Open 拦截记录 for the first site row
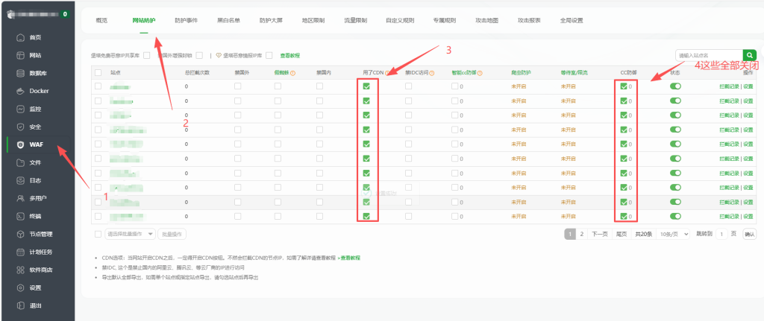Viewport: 764px width, 321px height. click(x=729, y=86)
